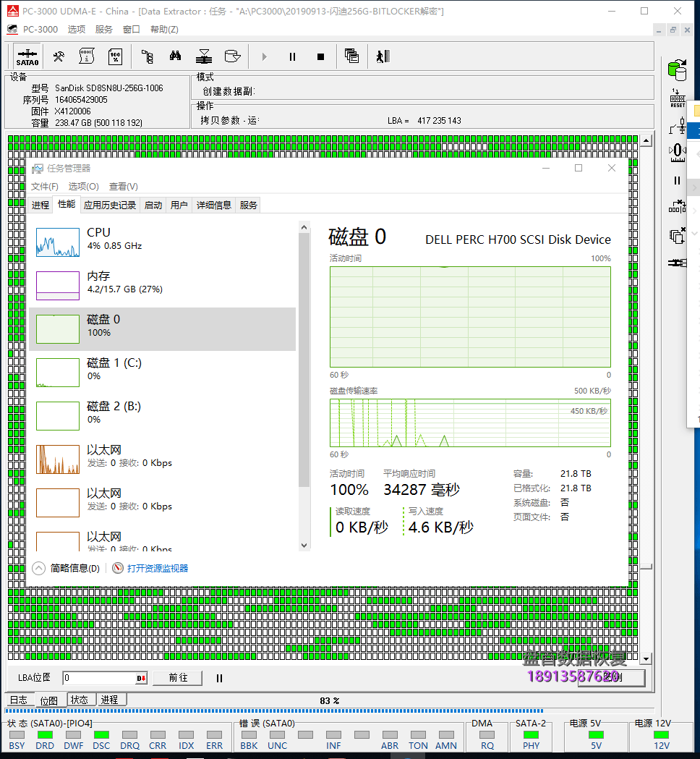Open the 服务 menu in PC-3000

coord(104,30)
